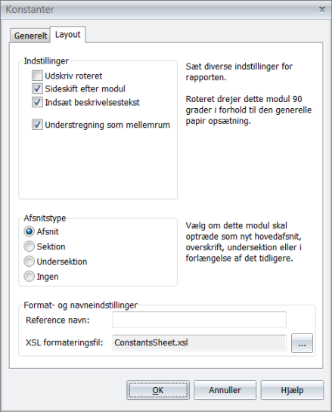Switch to the Generelt tab

click(30, 36)
